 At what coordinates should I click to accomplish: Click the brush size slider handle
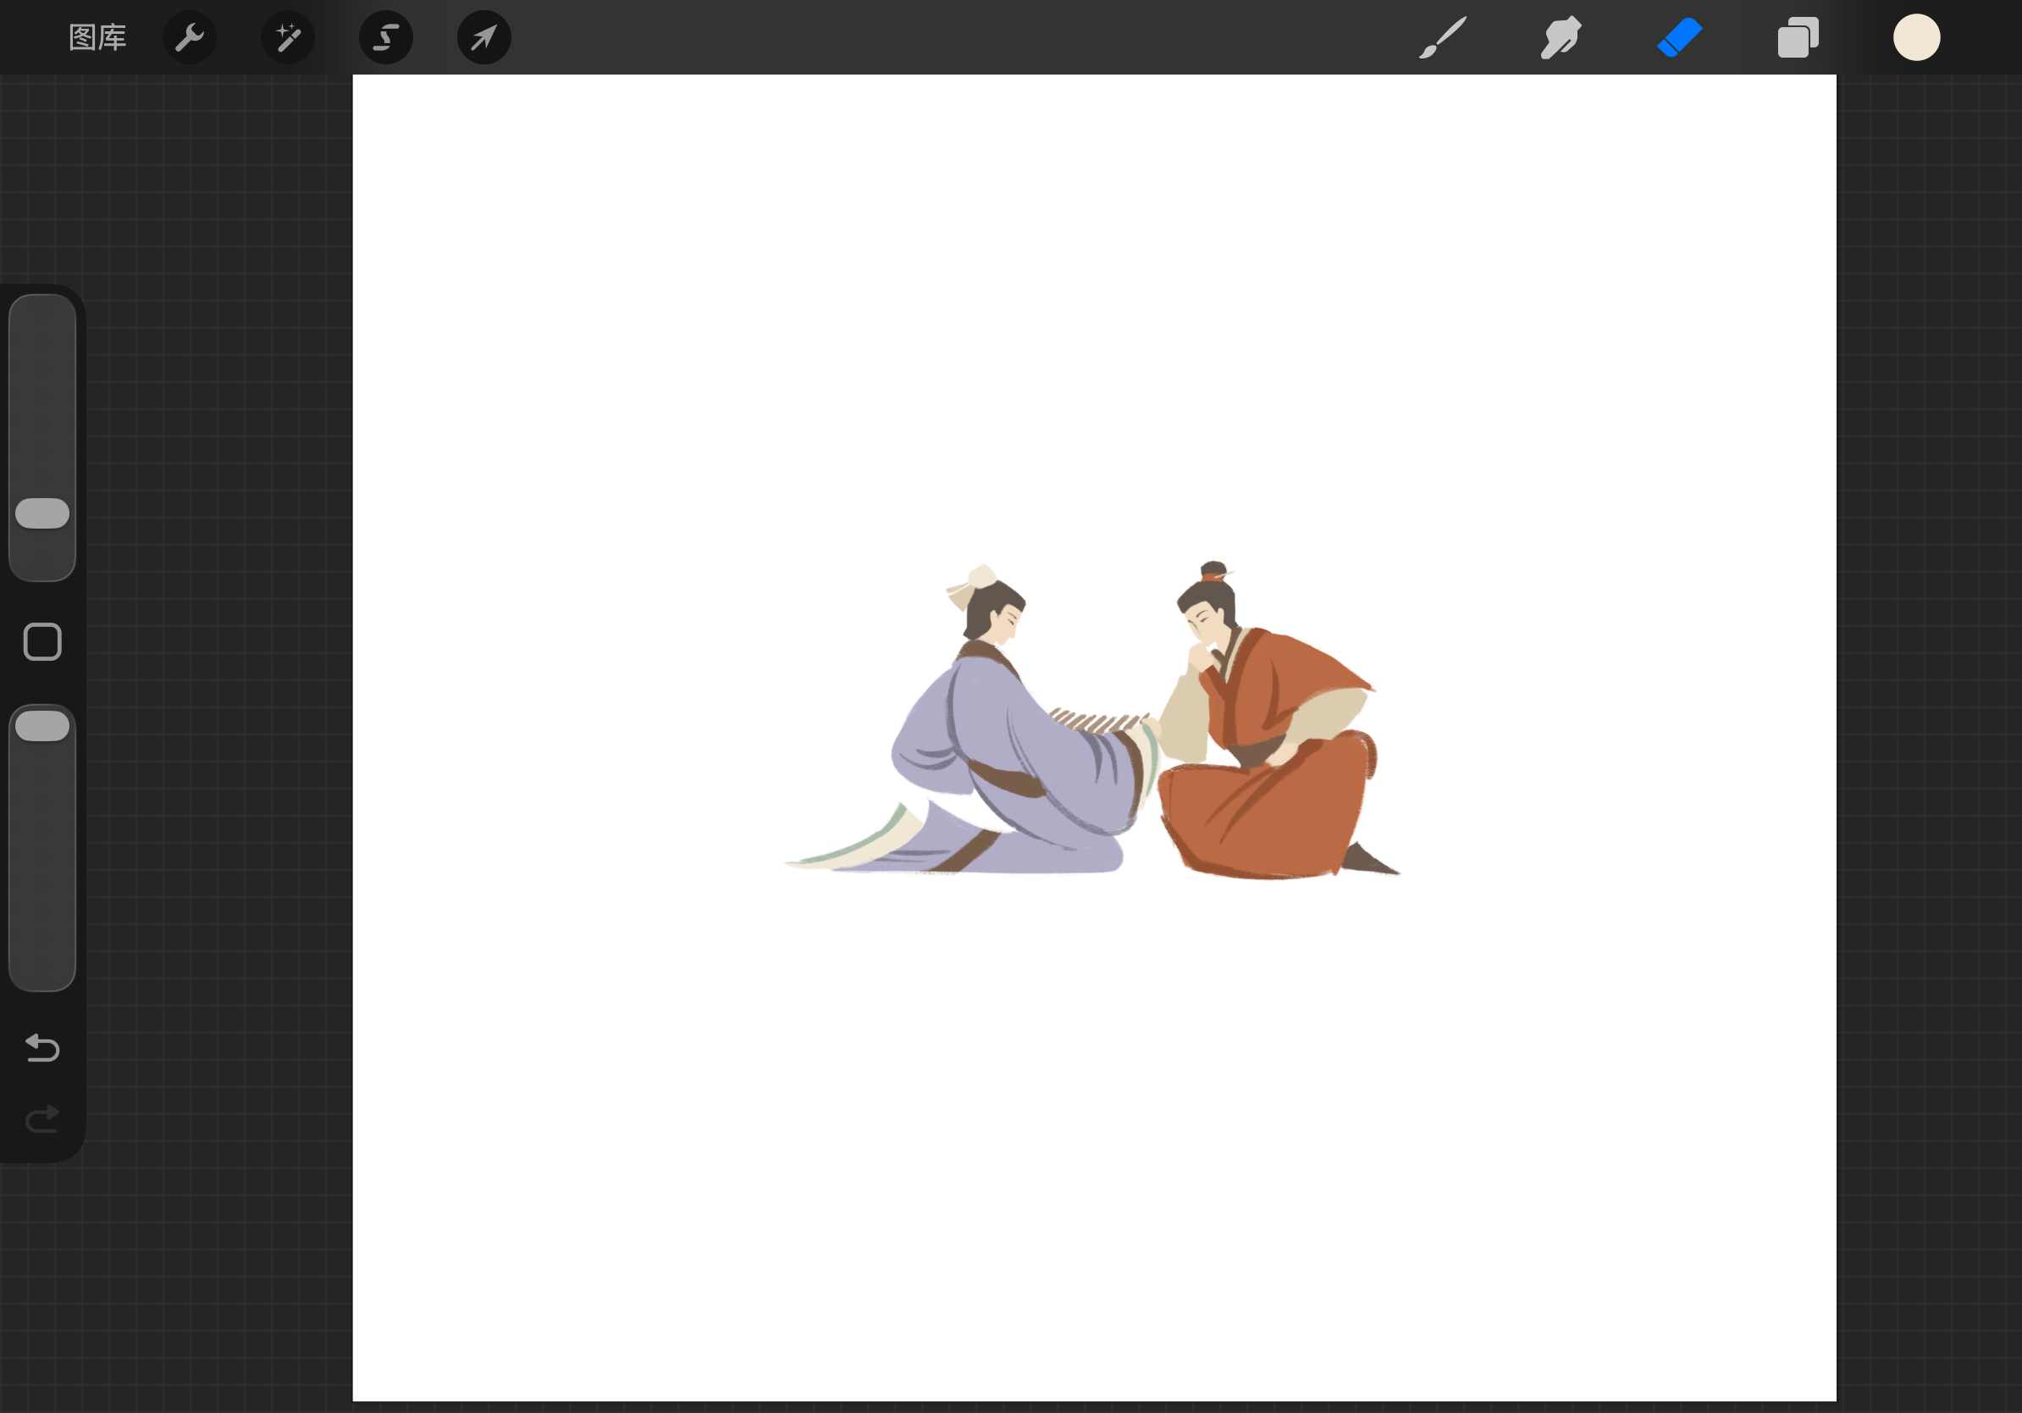coord(42,513)
